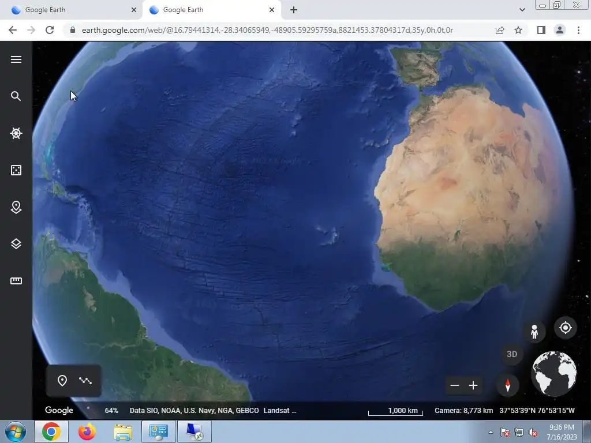Open Map Style layers icon
591x443 pixels.
(x=16, y=244)
